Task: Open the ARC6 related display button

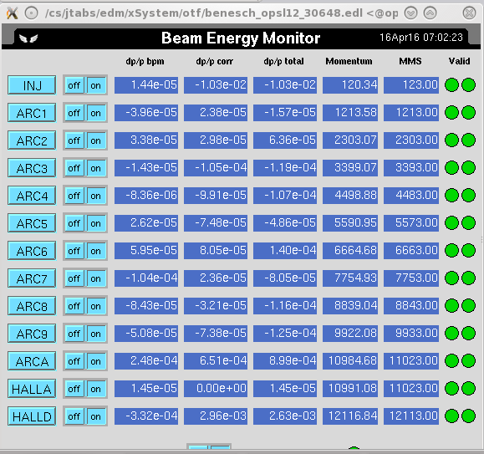Action: 32,251
